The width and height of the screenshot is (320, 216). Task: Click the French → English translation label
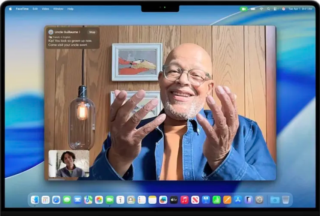pyautogui.click(x=60, y=37)
